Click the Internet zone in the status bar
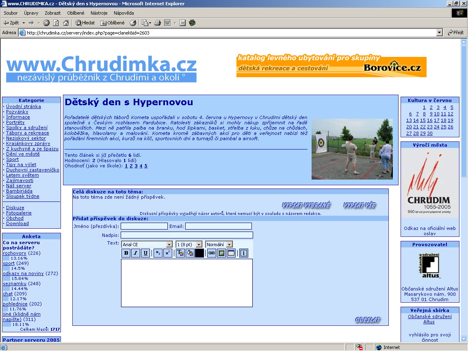468x351 pixels. tap(388, 347)
